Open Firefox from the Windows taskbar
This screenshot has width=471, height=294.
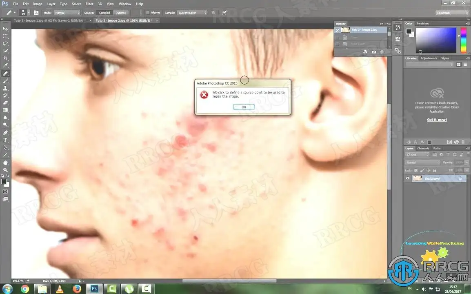(77, 289)
